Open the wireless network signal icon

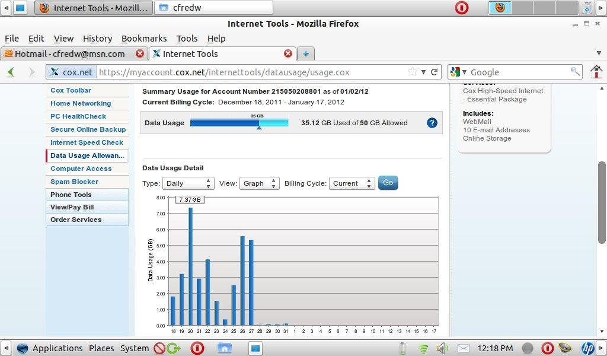pos(423,348)
